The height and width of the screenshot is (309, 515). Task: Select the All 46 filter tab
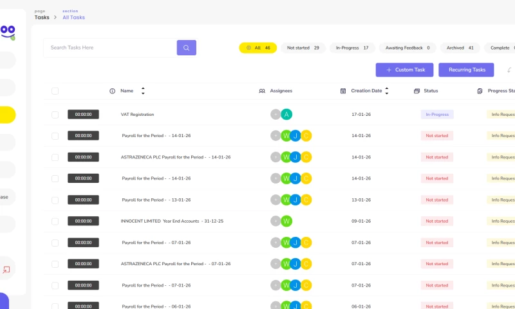[258, 48]
